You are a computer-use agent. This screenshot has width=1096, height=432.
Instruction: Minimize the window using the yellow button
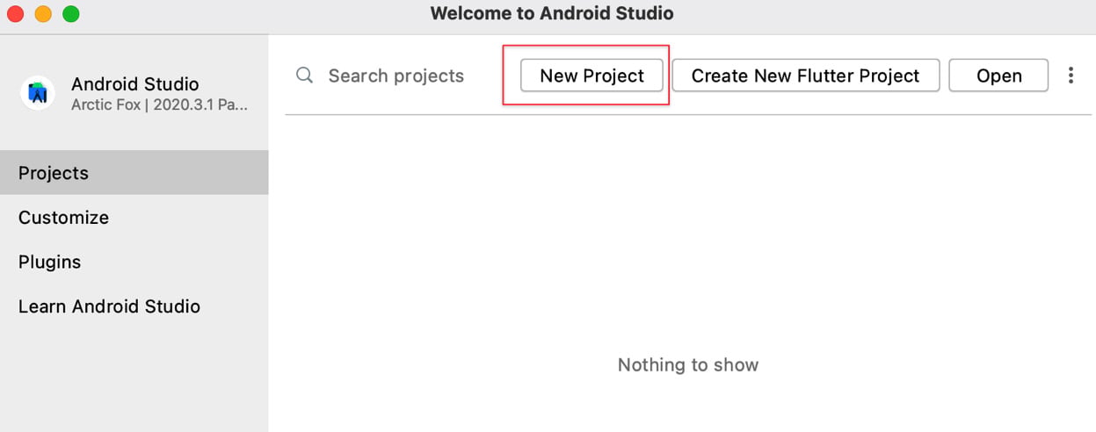point(43,14)
